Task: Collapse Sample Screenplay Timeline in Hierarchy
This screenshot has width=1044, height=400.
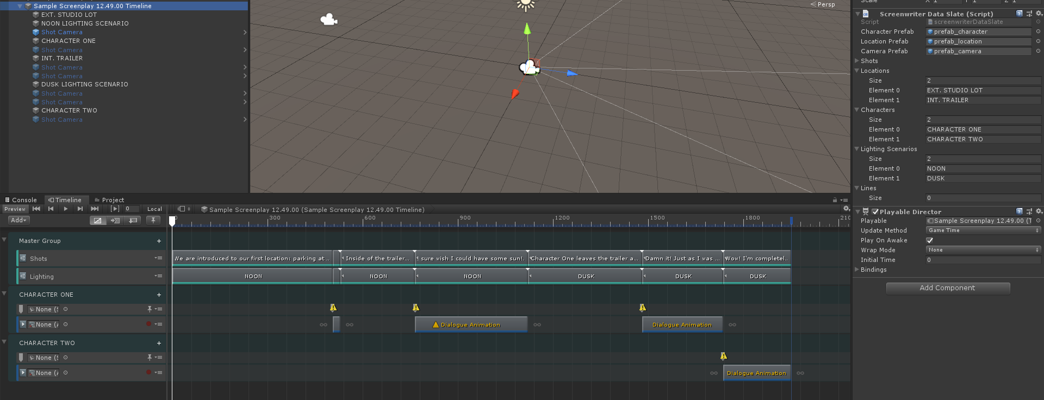Action: pyautogui.click(x=20, y=6)
